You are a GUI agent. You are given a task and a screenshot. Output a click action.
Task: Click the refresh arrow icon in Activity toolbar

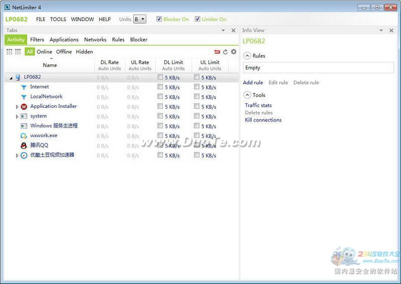(226, 52)
